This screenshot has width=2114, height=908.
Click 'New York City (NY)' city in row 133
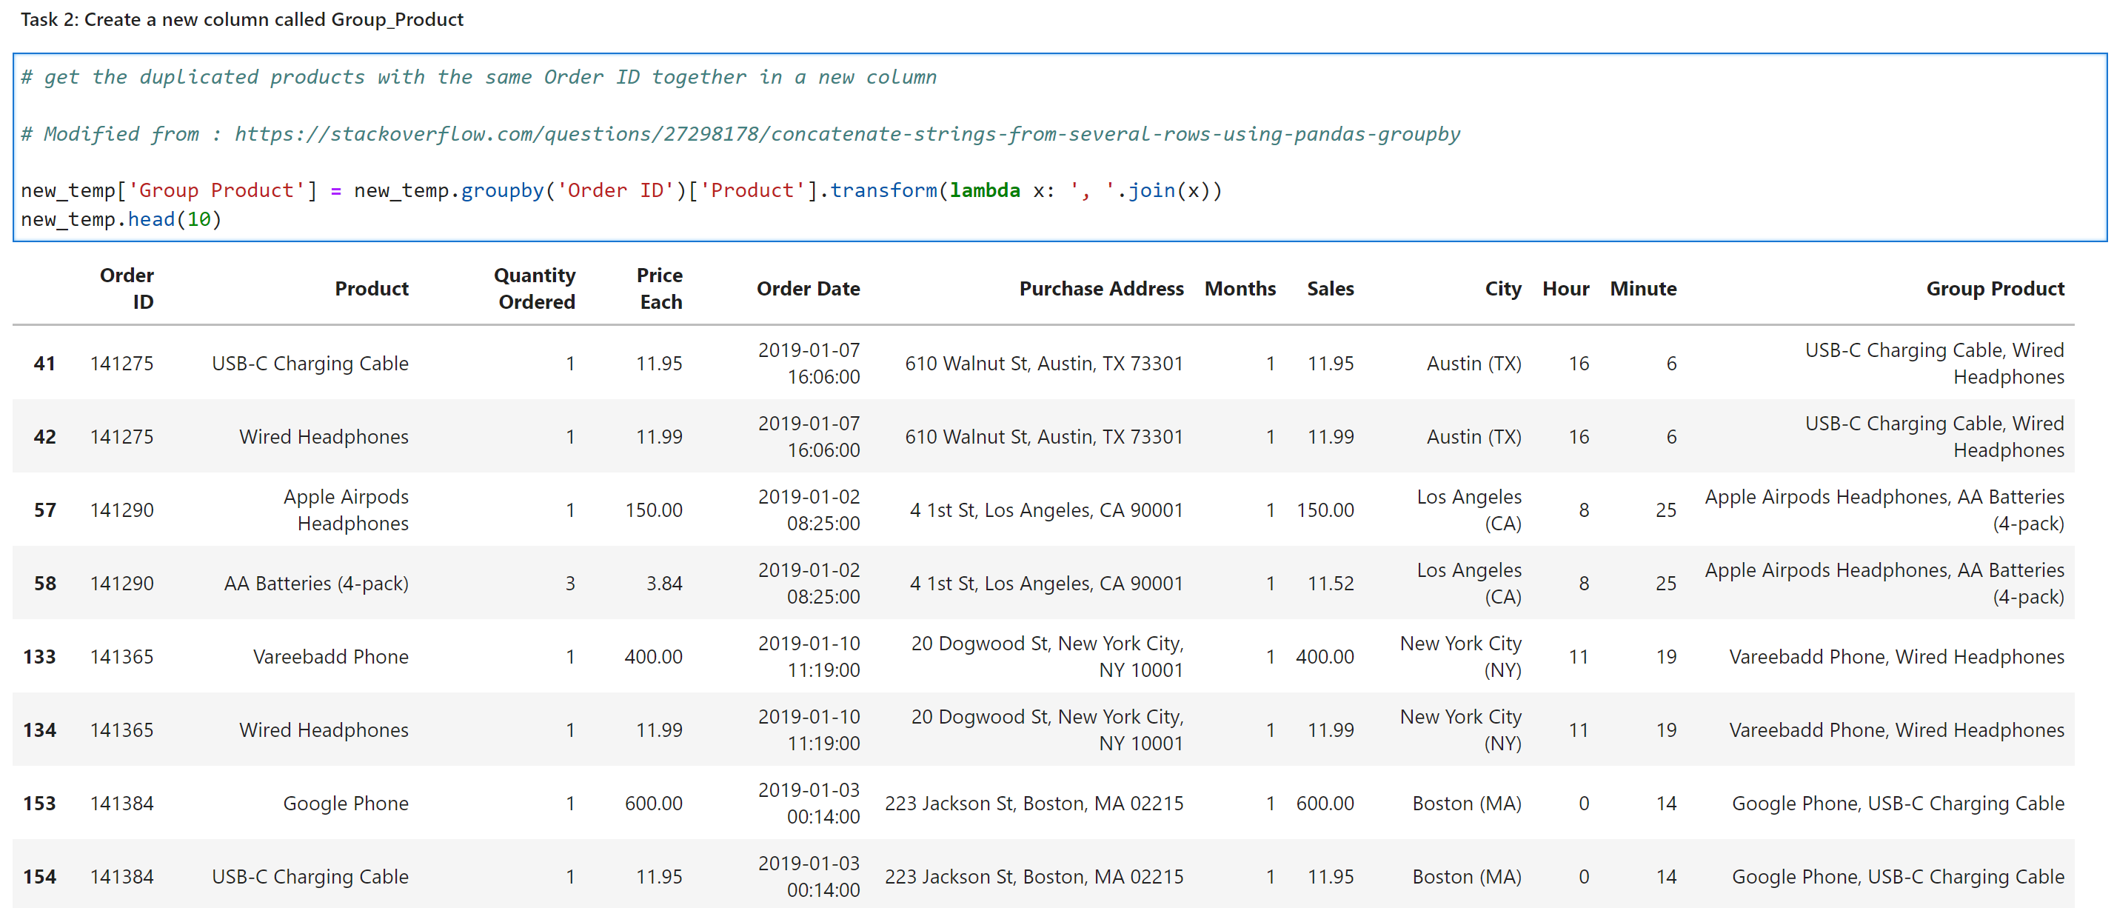(1461, 657)
